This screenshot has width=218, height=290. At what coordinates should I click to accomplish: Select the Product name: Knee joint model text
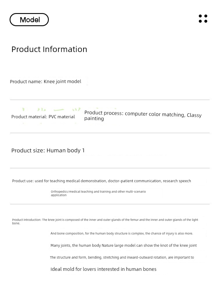[x=46, y=82]
